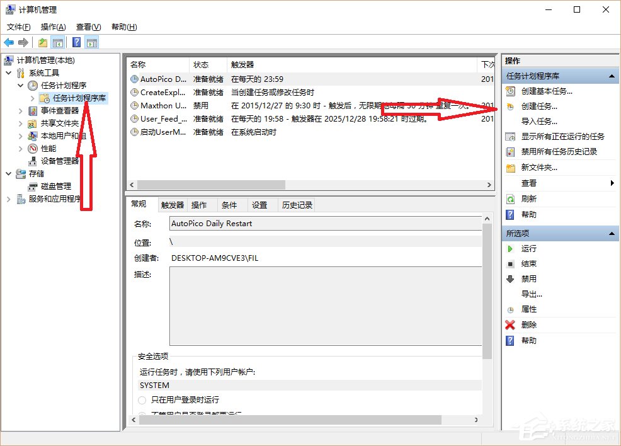This screenshot has width=621, height=446.
Task: Collapse the 所选项 section header arrow
Action: pos(613,233)
